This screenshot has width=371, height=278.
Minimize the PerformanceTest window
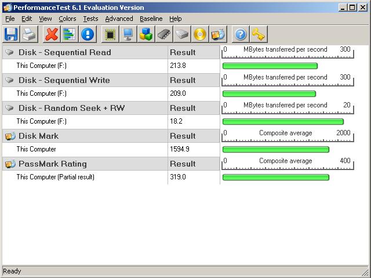343,8
